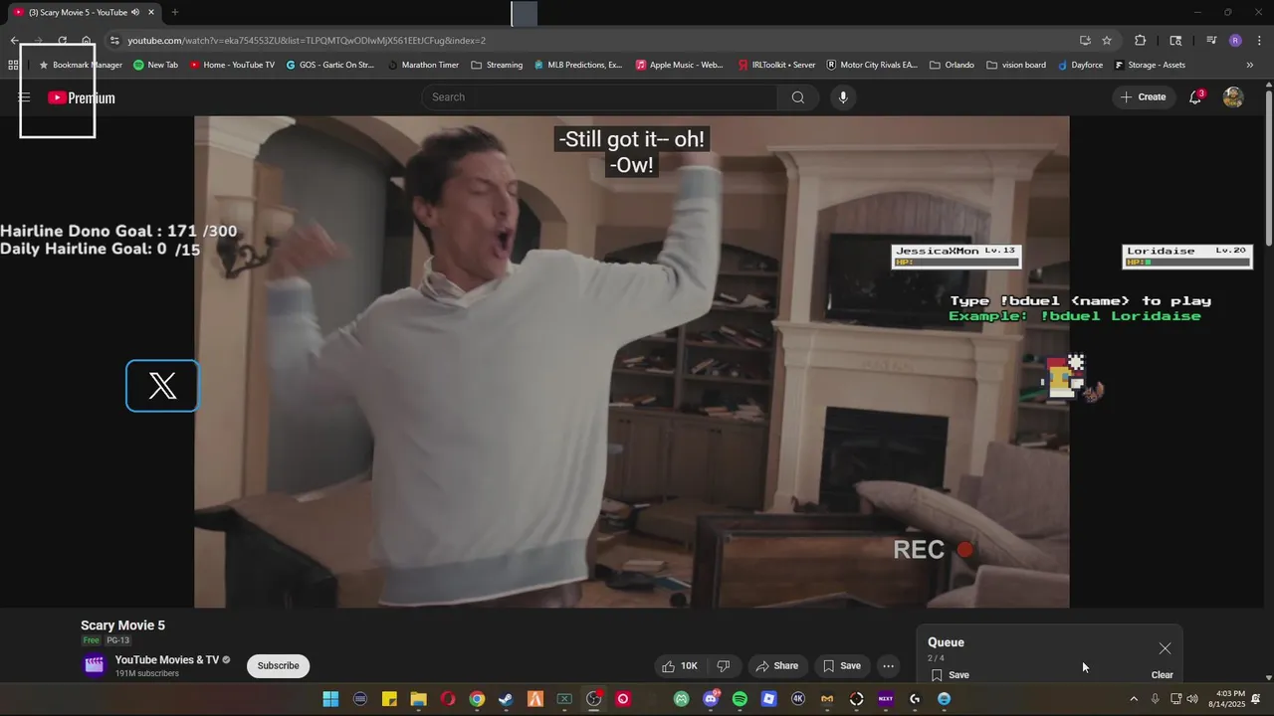The image size is (1274, 716).
Task: Open Dayforce bookmark
Action: 1081,65
